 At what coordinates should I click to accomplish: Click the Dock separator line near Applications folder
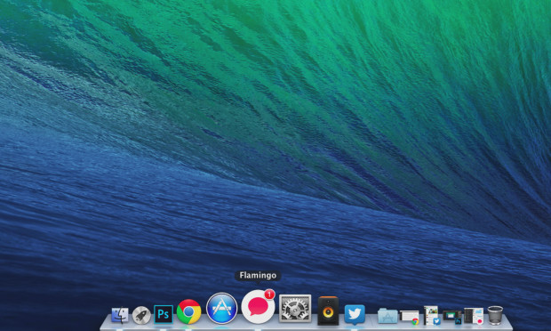(x=371, y=319)
